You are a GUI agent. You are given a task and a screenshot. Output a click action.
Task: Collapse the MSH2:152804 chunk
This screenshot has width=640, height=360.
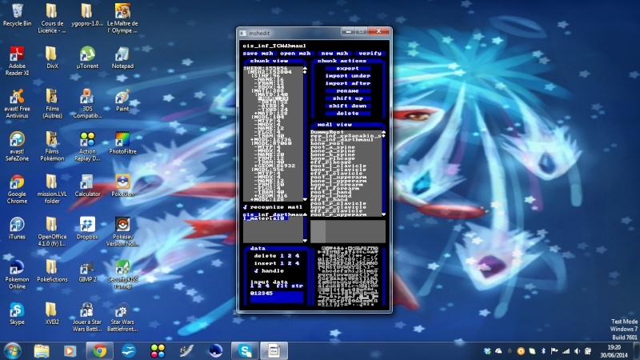pyautogui.click(x=270, y=72)
